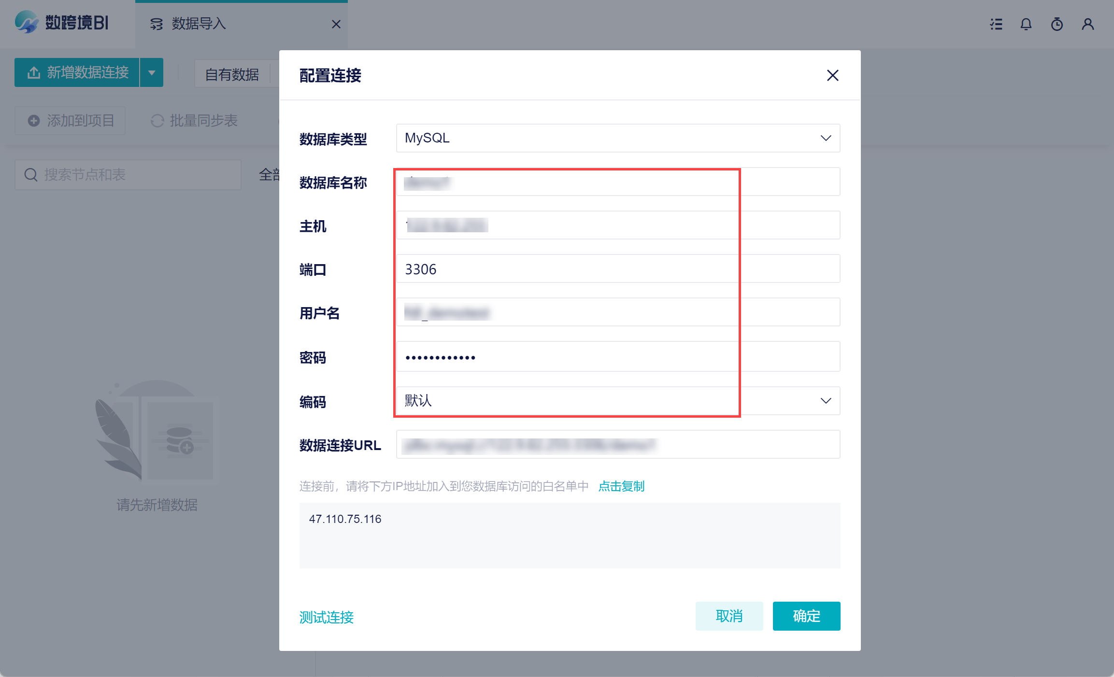This screenshot has width=1114, height=677.
Task: Close the 数据导入 tab
Action: tap(336, 24)
